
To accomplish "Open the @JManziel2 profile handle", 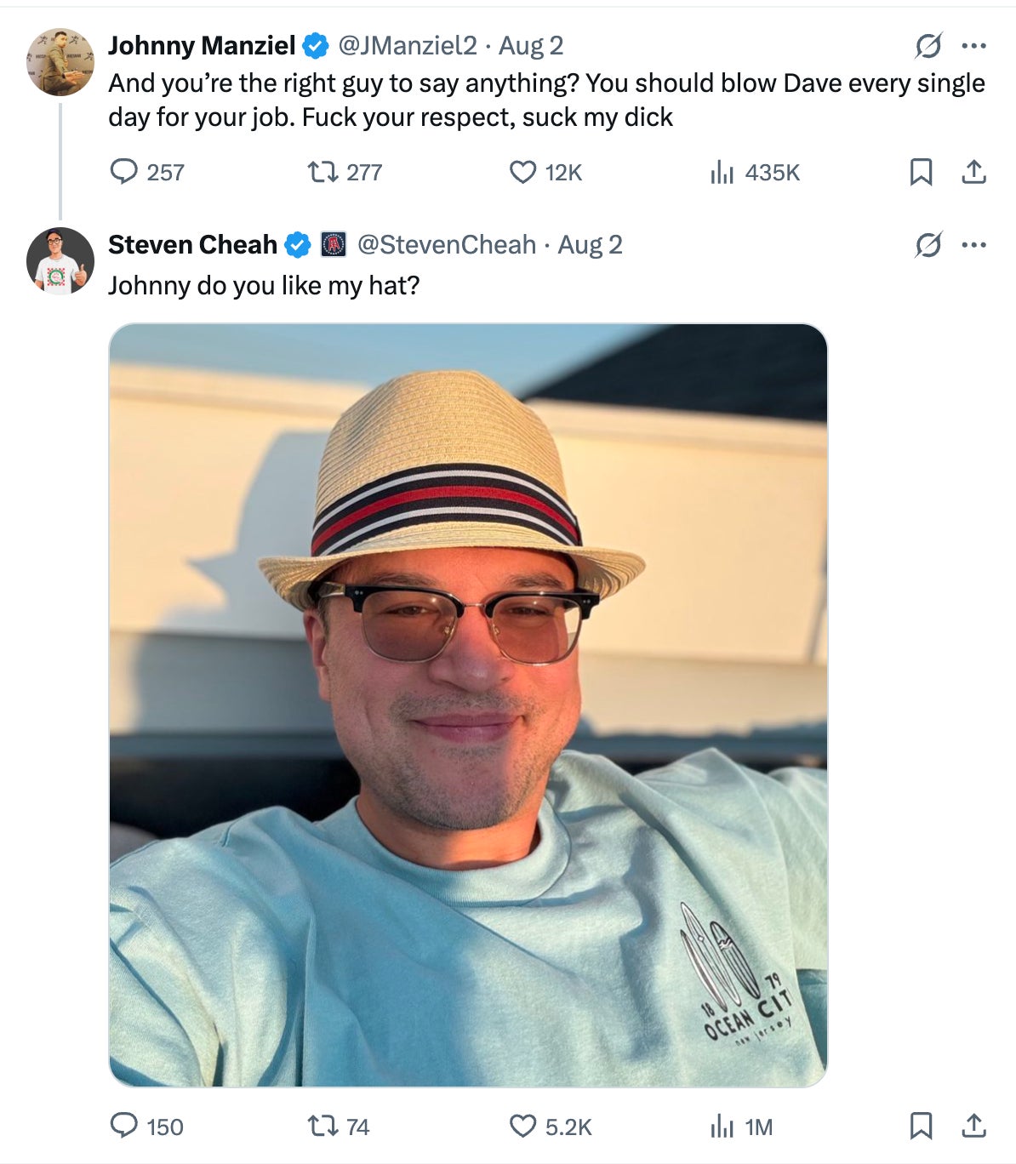I will pos(408,46).
